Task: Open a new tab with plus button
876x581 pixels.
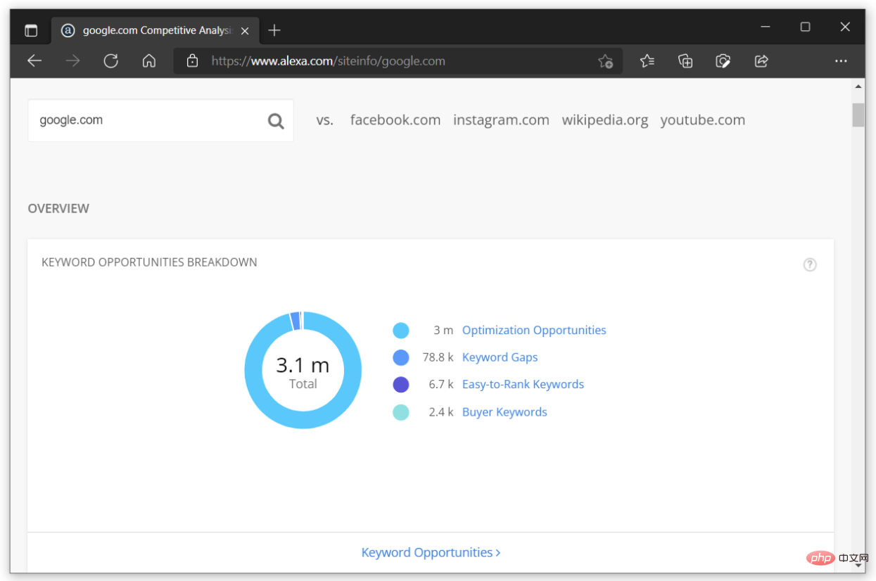Action: pos(274,30)
